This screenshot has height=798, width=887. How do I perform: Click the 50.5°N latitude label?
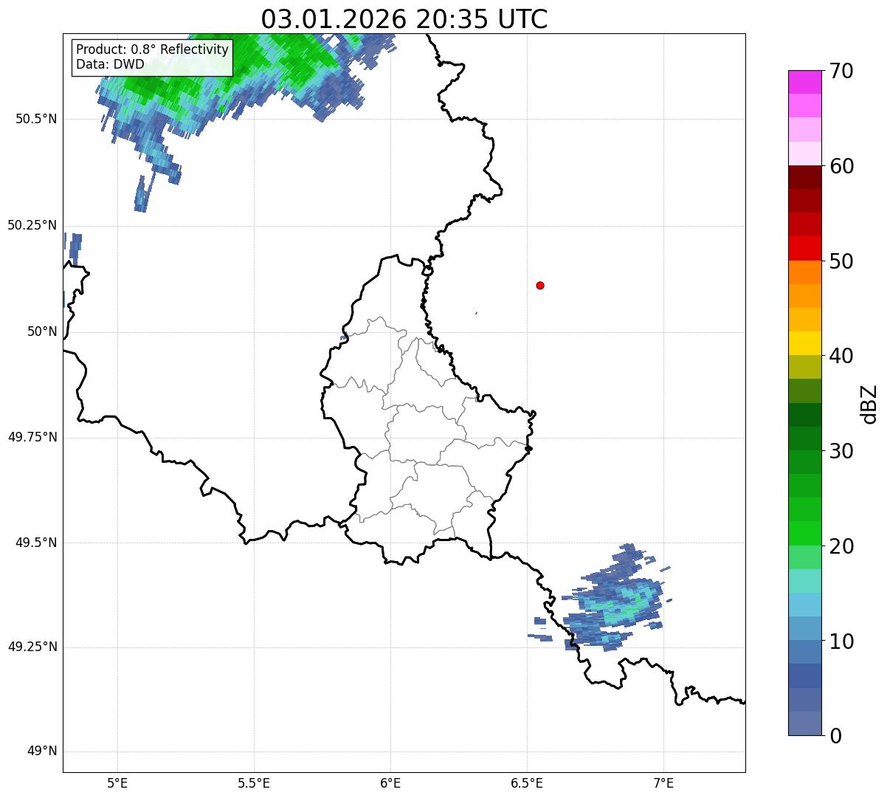point(36,120)
